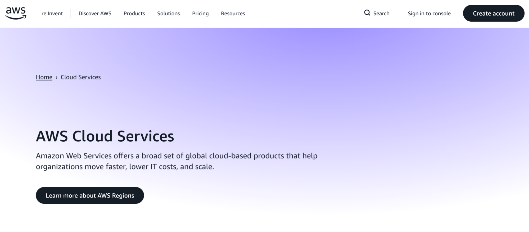529x232 pixels.
Task: Open the Resources menu item
Action: tap(233, 14)
